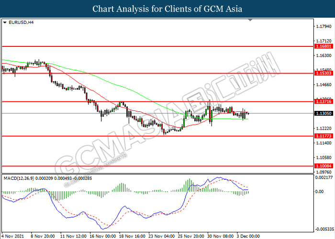Select the 1.16801 resistance price label
Screen dimensions: 335x239
coord(324,46)
